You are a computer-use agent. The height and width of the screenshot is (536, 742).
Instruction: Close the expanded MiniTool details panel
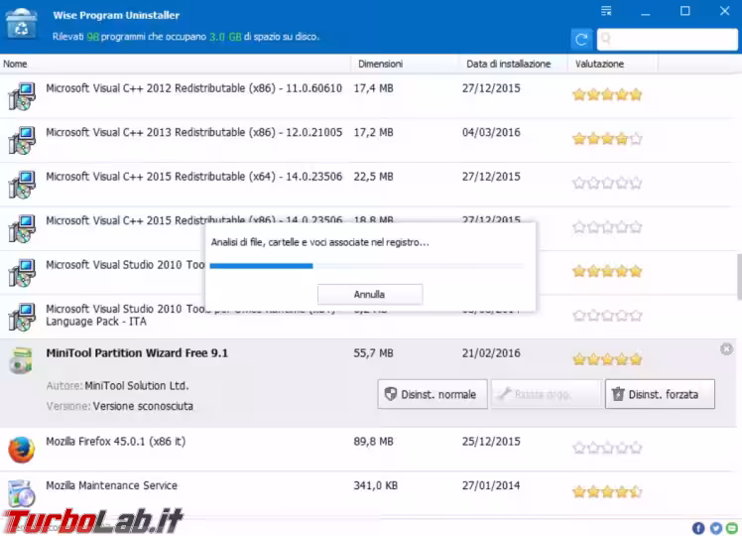(x=726, y=349)
